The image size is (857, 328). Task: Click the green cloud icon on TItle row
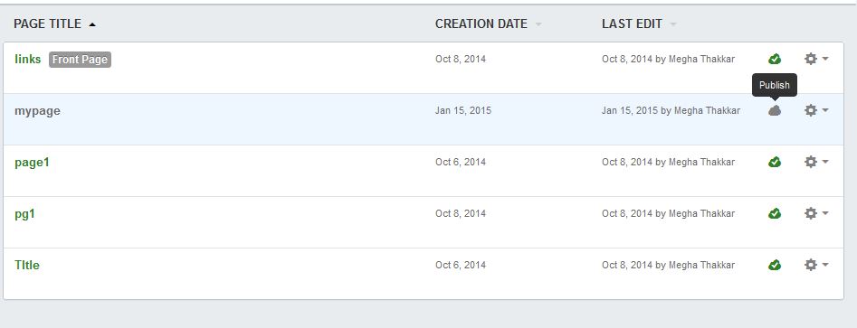tap(775, 266)
